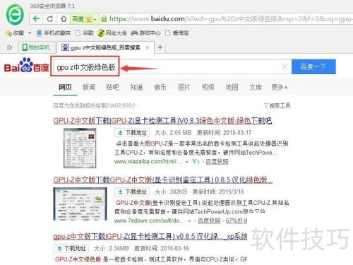Switch to 知道 search category
Screen dimensions: 353x265
point(136,87)
